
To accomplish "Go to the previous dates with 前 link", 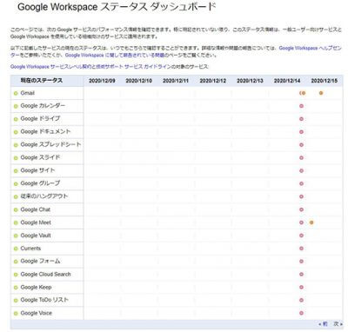I will tap(324, 324).
